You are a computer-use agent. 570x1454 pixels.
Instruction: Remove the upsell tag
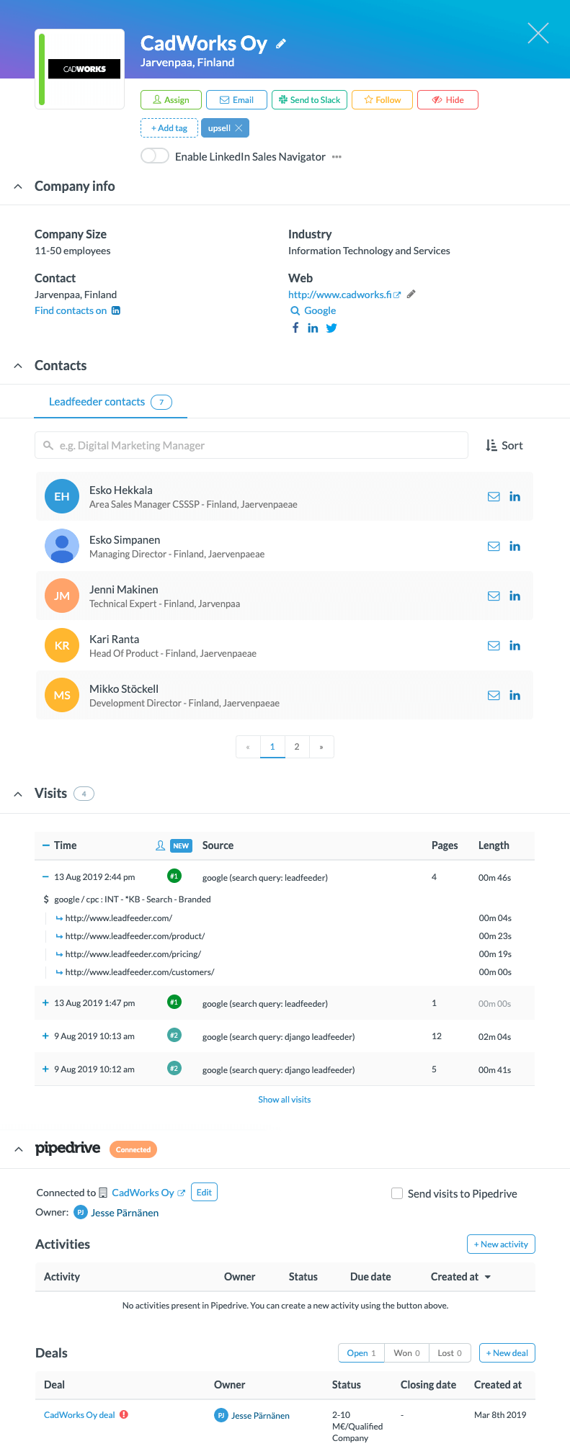(239, 128)
